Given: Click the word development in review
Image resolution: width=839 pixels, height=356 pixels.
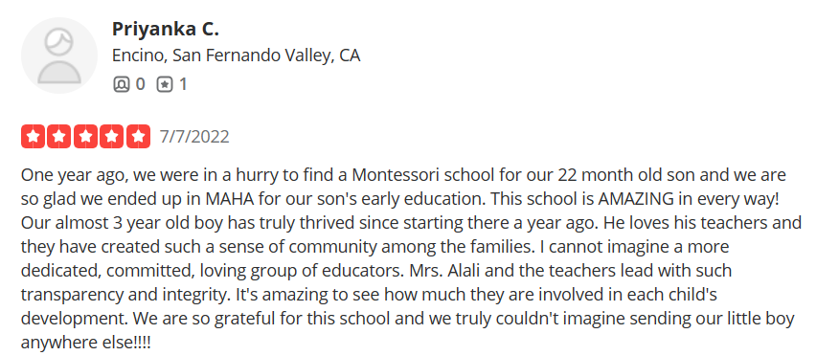Looking at the screenshot, I should 75,319.
